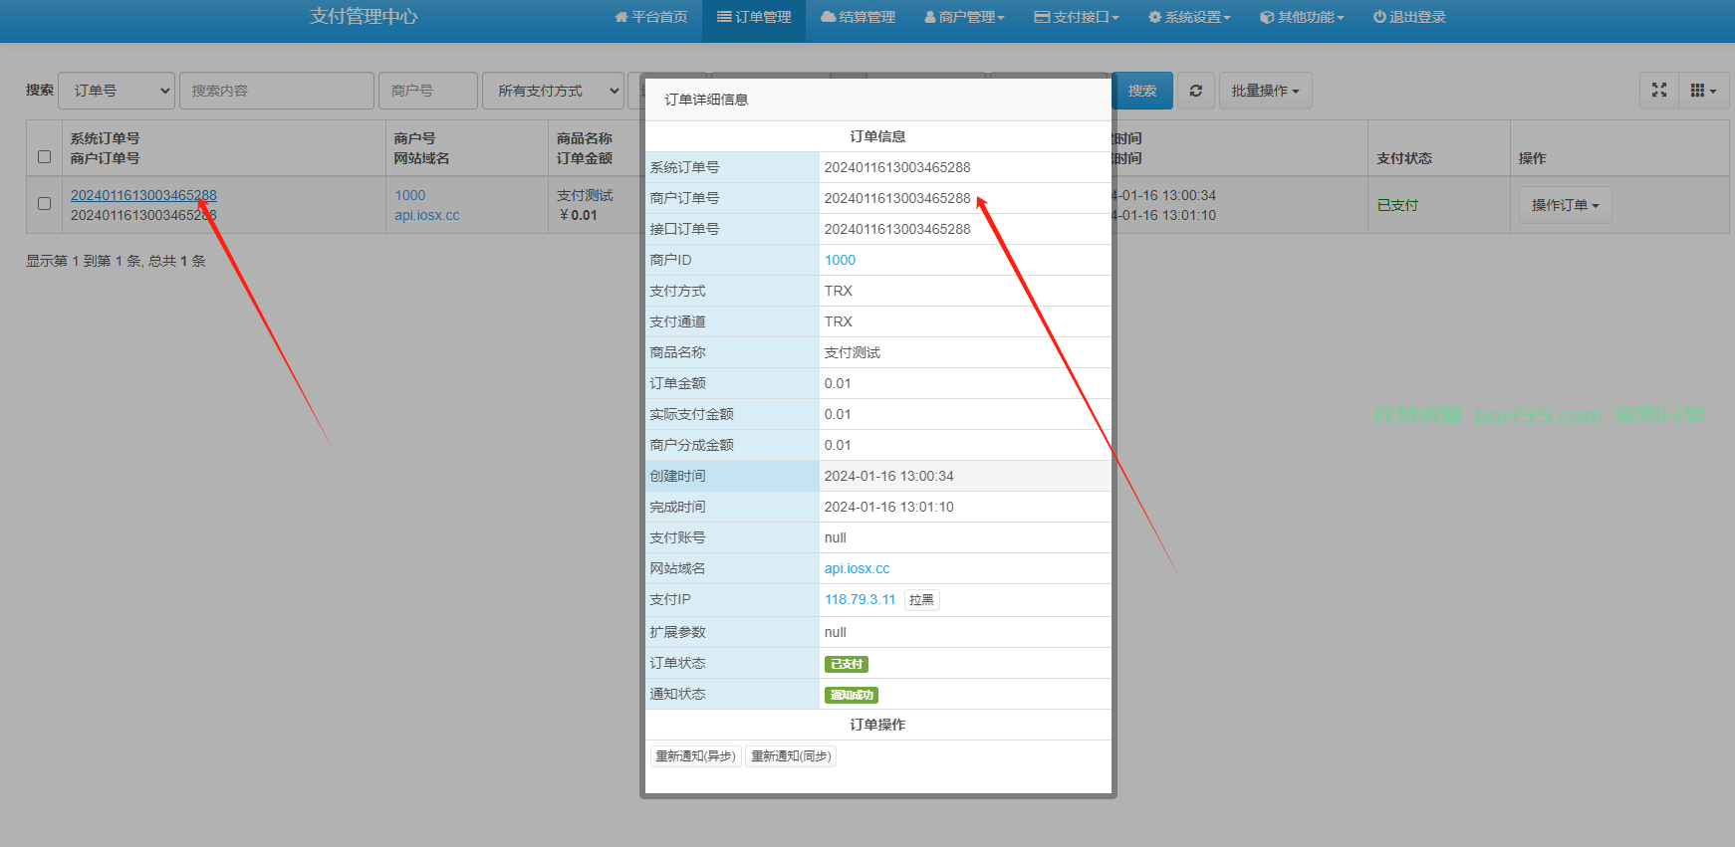Check the select-all header checkbox

click(x=44, y=156)
